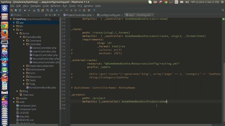Open the system volume indicator
The image size is (225, 126).
coord(187,2)
